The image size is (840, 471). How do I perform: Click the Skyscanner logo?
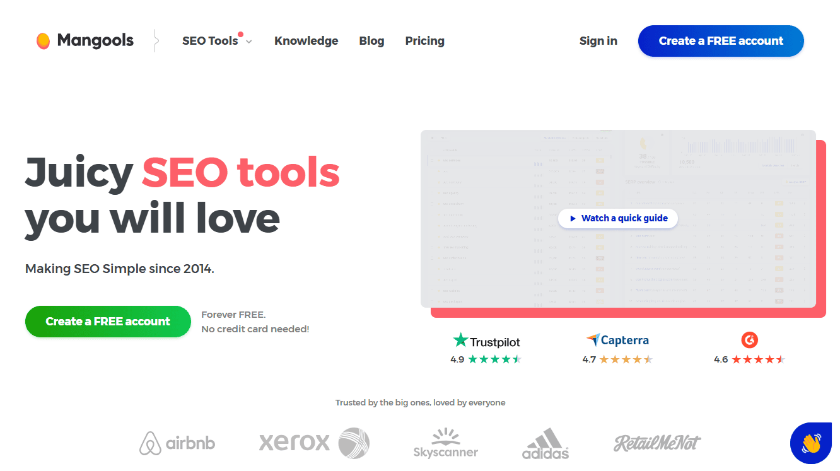[446, 443]
